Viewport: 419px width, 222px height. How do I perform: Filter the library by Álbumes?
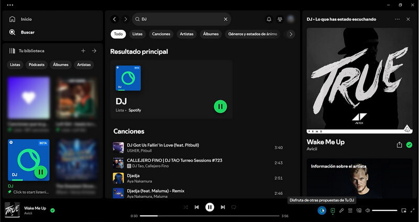click(61, 64)
